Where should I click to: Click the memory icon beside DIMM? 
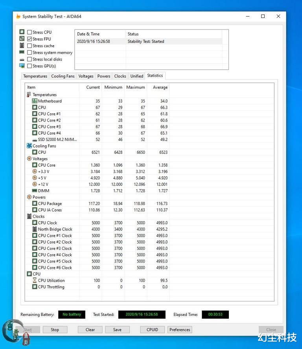[35, 190]
